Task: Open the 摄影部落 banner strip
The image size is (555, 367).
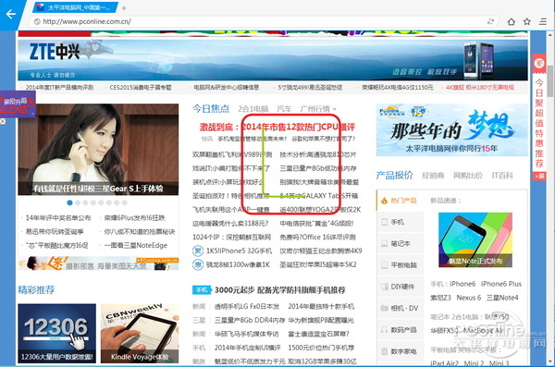Action: pyautogui.click(x=98, y=263)
